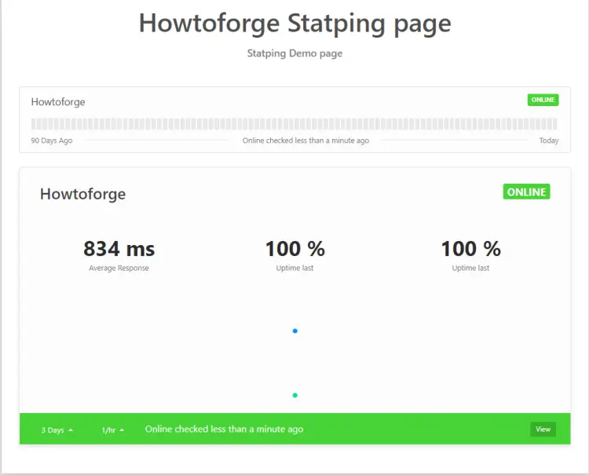Click the Statping Demo page subtitle
Screen dimensions: 589x475
[294, 53]
